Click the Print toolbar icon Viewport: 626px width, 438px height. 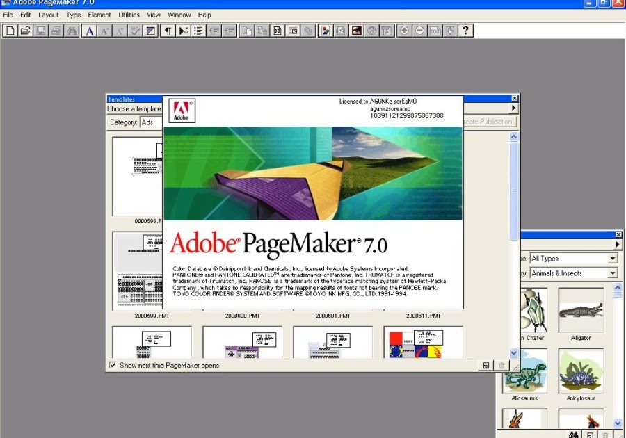(x=56, y=31)
